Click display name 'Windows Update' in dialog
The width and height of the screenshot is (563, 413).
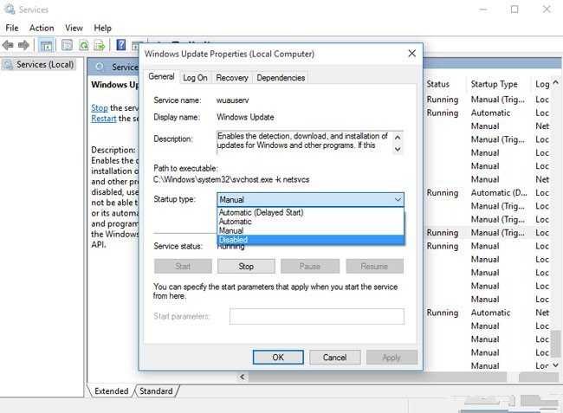(245, 117)
